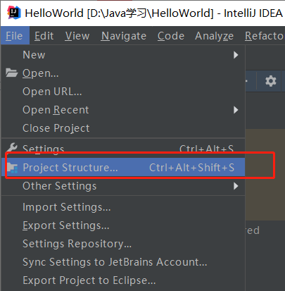Click the Open Recent menu entry label
The width and height of the screenshot is (285, 291).
56,110
